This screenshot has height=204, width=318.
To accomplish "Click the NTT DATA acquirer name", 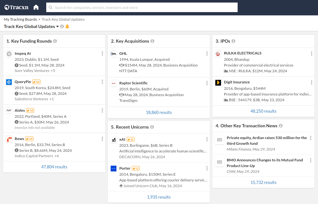I will pos(128,71).
